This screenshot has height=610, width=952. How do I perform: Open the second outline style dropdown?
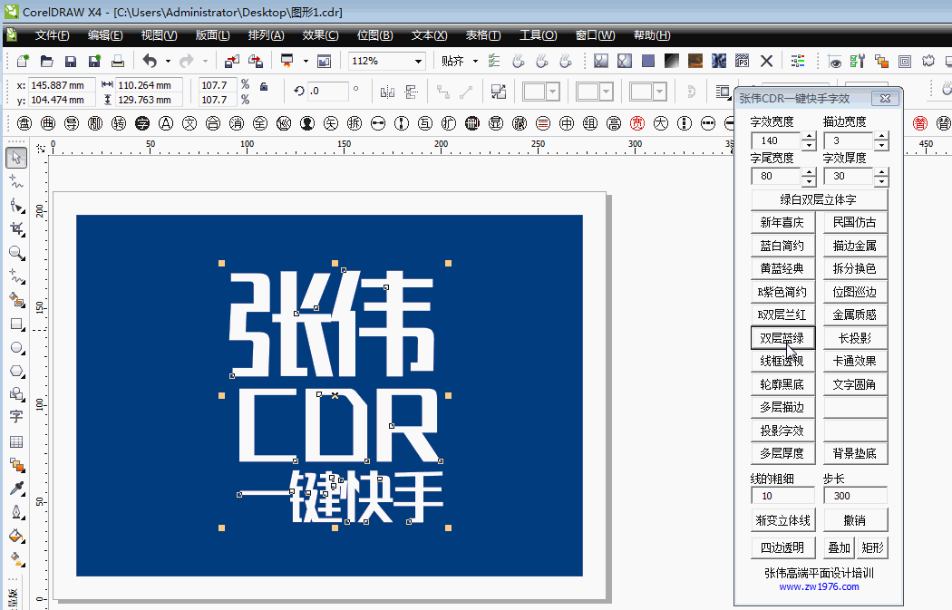pyautogui.click(x=606, y=92)
